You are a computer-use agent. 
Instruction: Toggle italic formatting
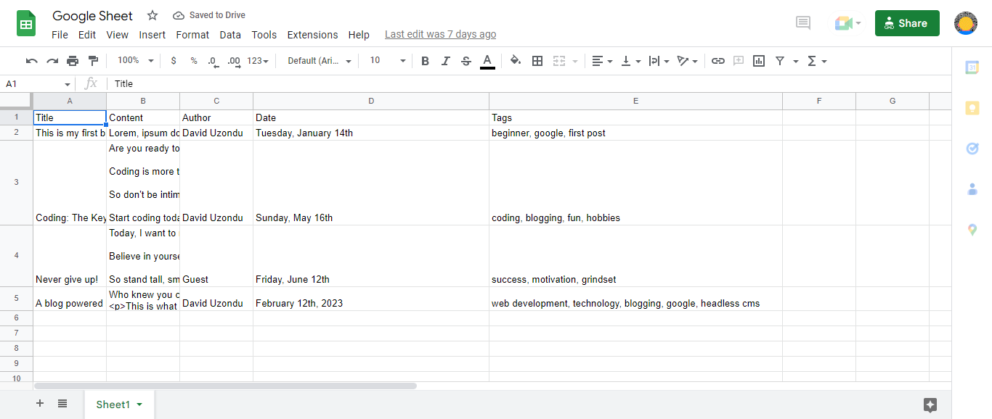pyautogui.click(x=445, y=61)
